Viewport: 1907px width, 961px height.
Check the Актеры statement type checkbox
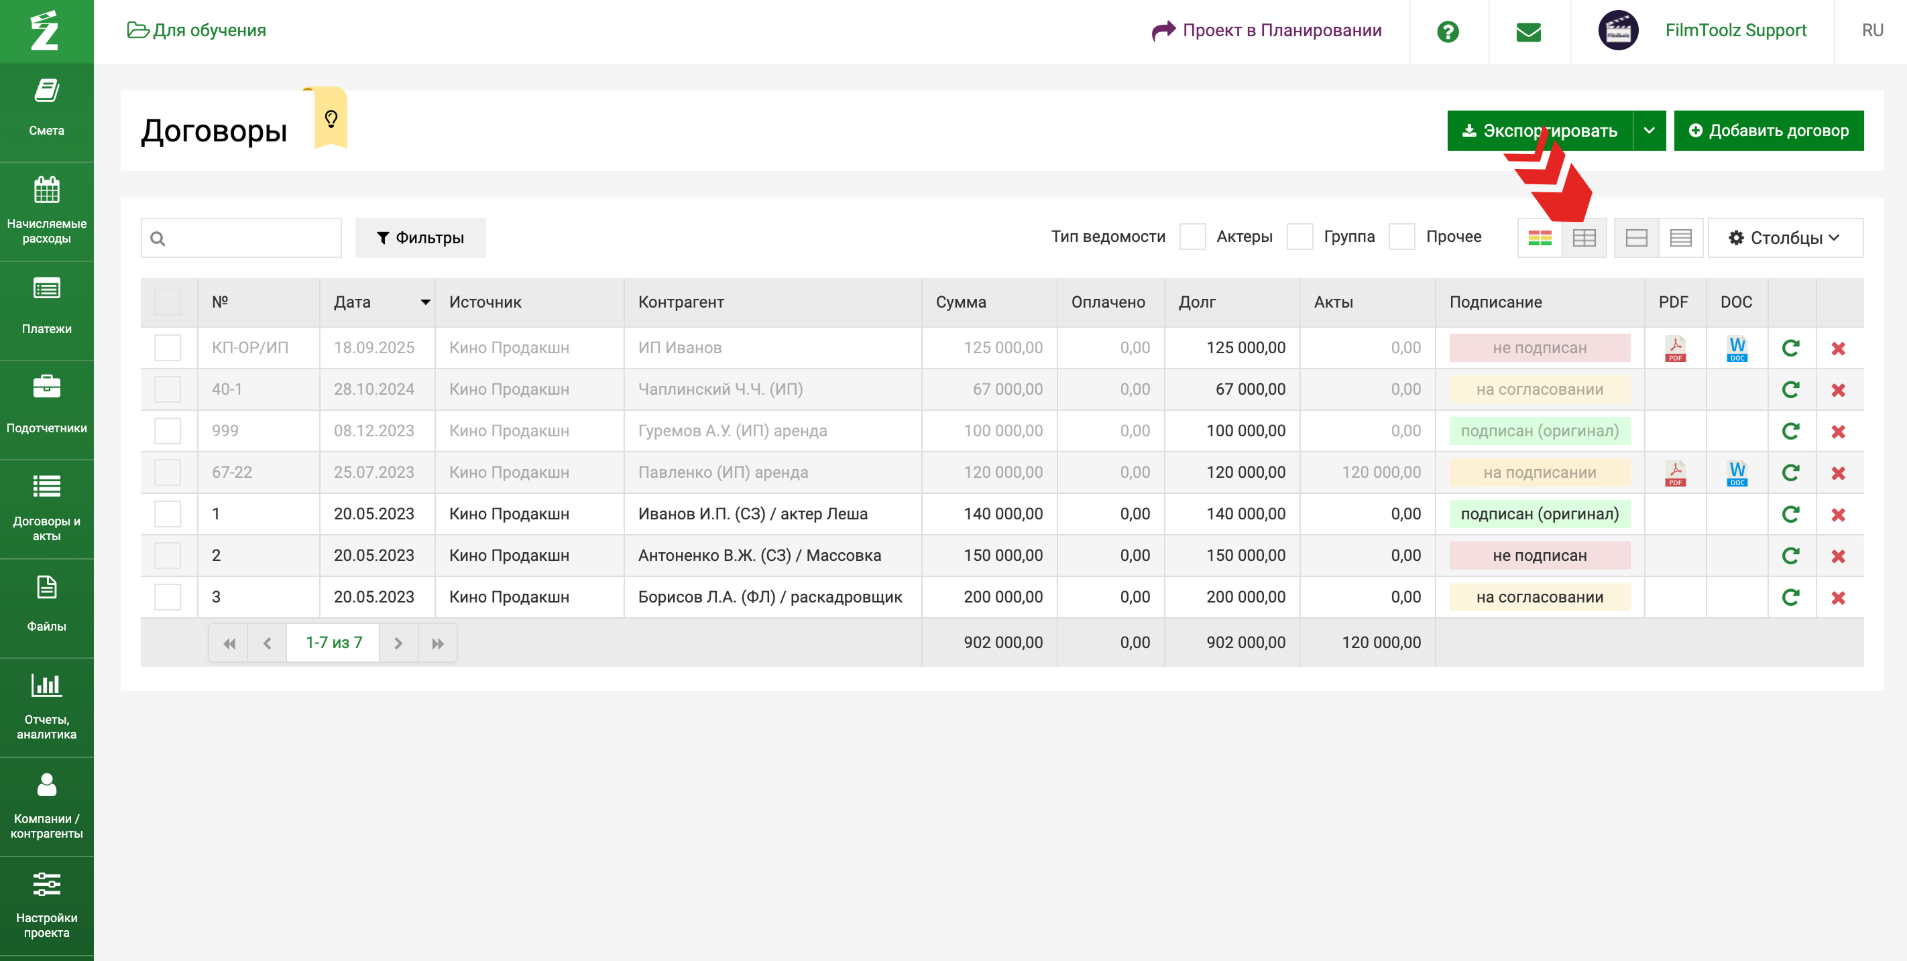(x=1193, y=237)
